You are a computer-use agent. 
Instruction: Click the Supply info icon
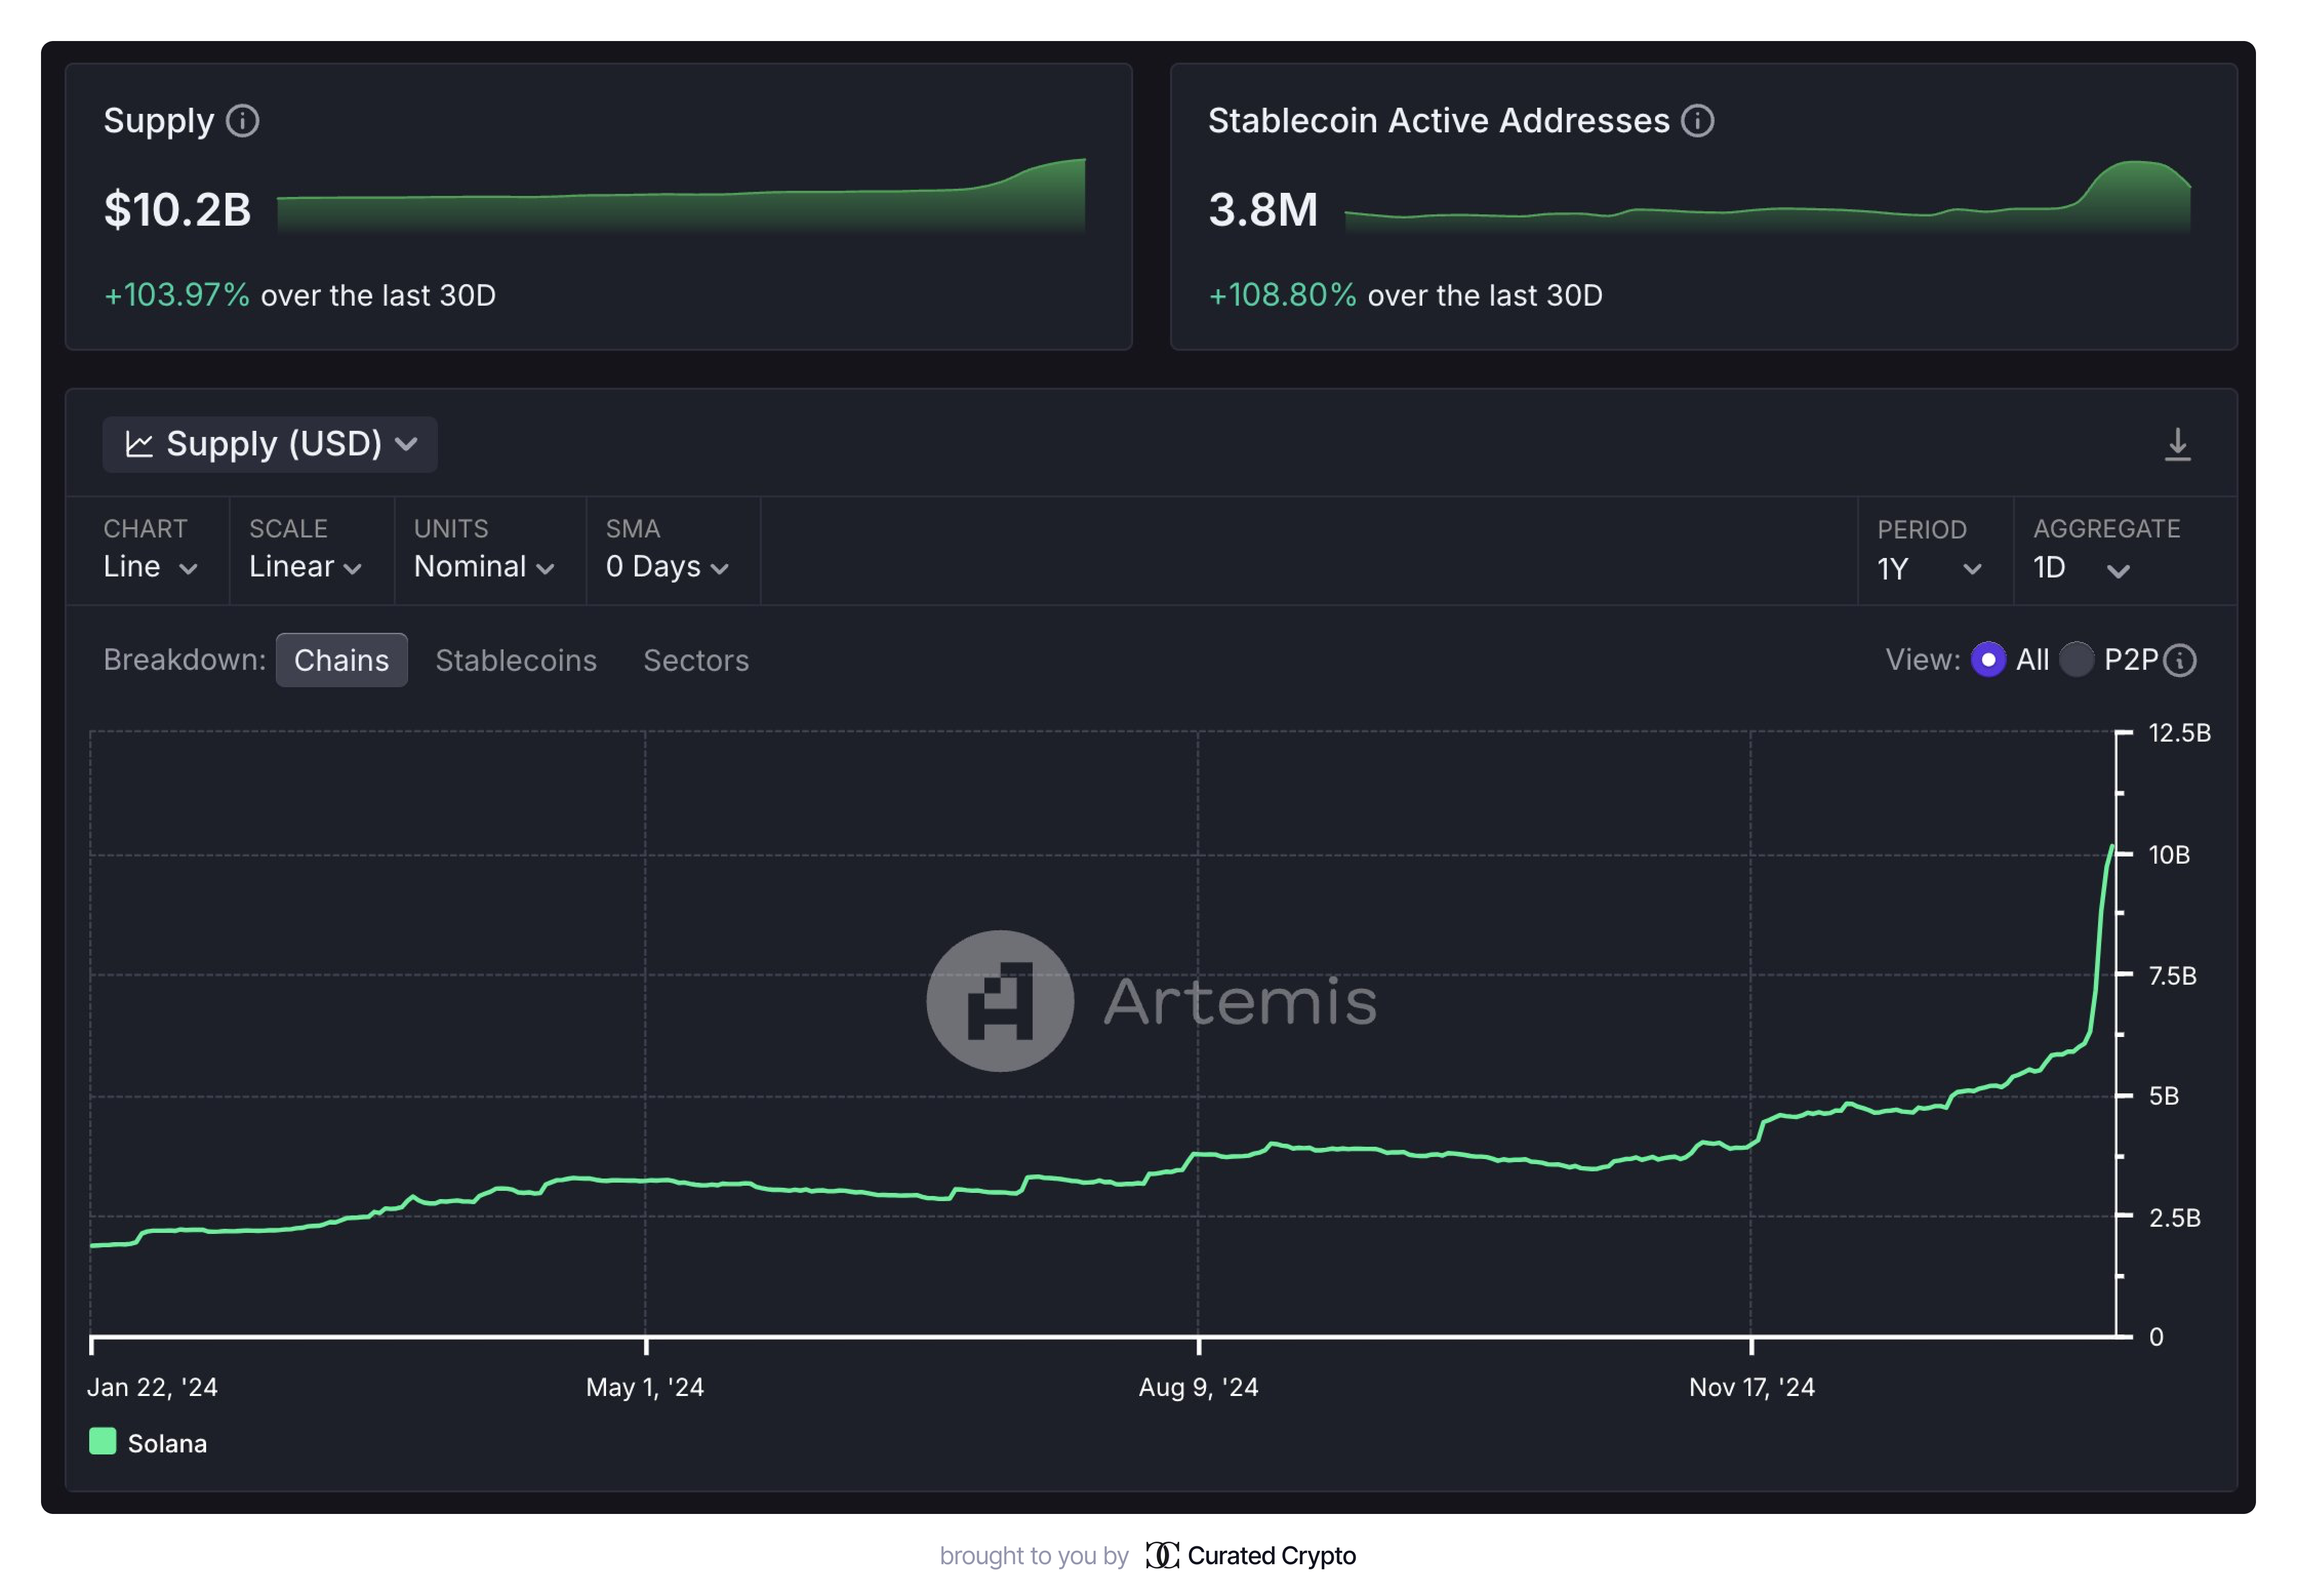click(242, 121)
